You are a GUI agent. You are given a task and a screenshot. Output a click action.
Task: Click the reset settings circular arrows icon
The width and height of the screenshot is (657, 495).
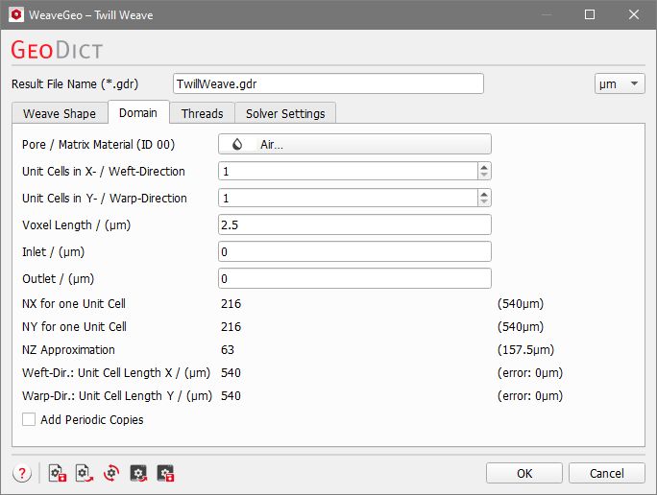(x=111, y=473)
